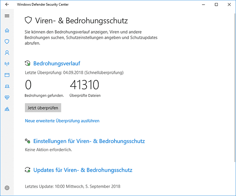The height and width of the screenshot is (196, 236).
Task: Open the Bedrohungsverlauf link
Action: (57, 63)
